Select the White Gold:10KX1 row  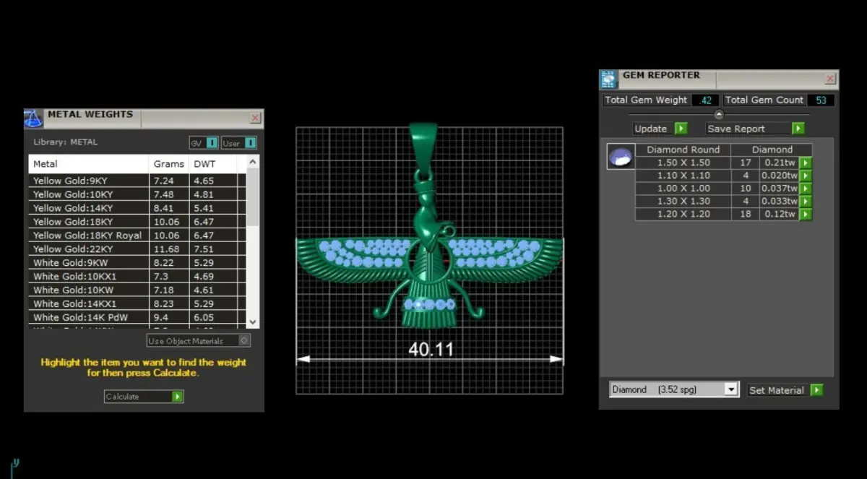pos(137,277)
